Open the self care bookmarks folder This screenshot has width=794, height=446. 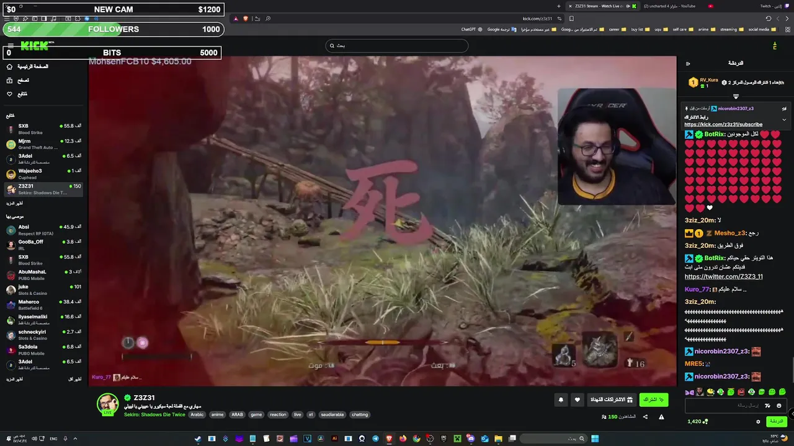click(x=683, y=29)
